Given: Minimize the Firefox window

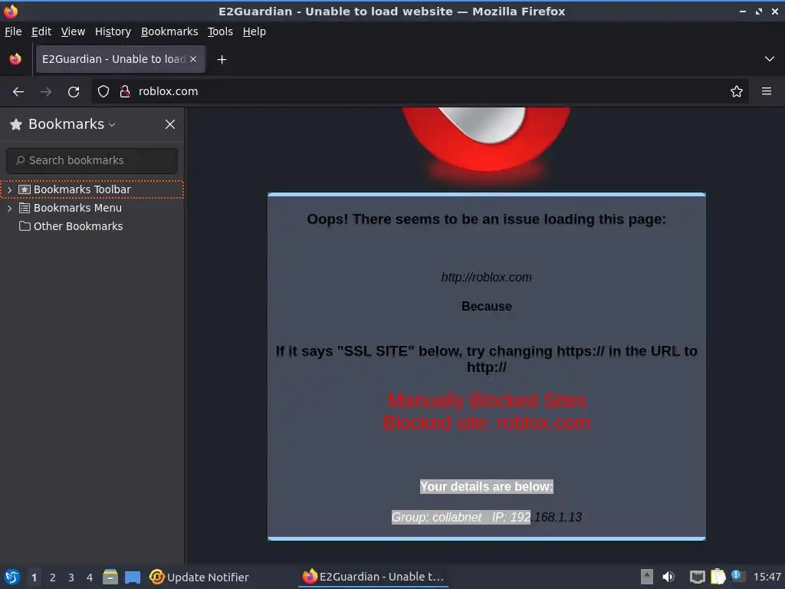Looking at the screenshot, I should (743, 11).
